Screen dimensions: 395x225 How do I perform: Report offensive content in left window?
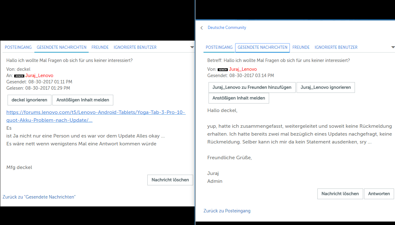click(x=83, y=100)
